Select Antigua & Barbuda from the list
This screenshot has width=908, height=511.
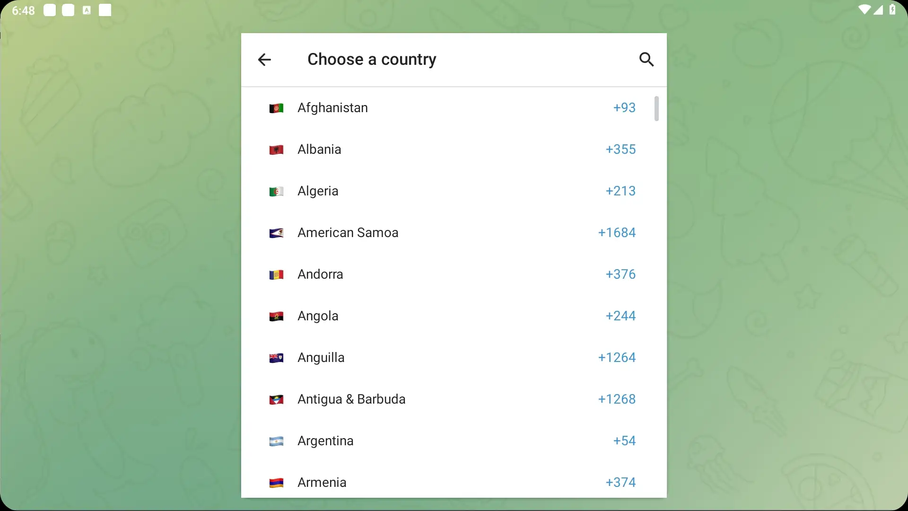click(351, 399)
